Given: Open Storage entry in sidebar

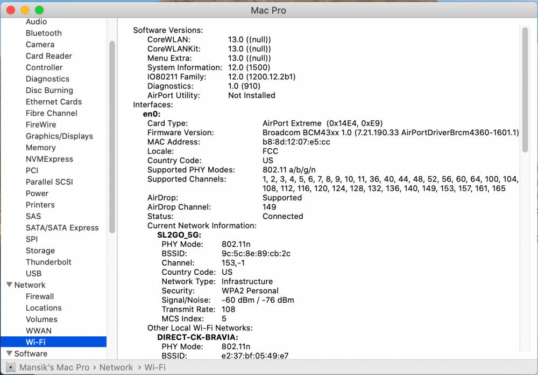Looking at the screenshot, I should tap(40, 251).
